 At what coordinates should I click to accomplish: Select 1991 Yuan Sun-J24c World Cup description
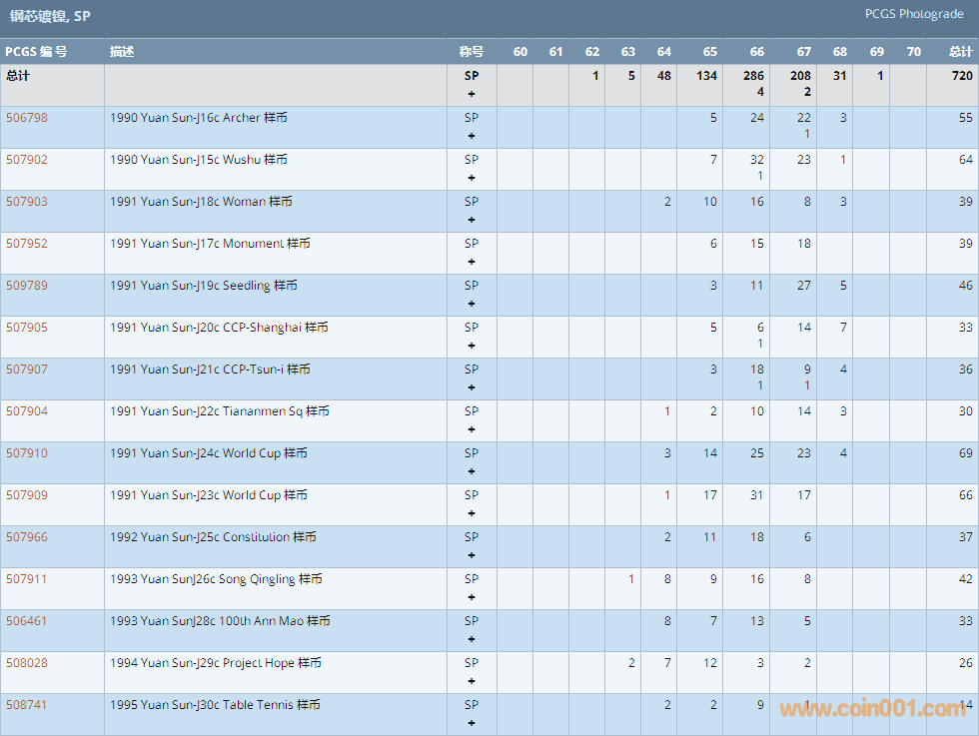(x=209, y=453)
